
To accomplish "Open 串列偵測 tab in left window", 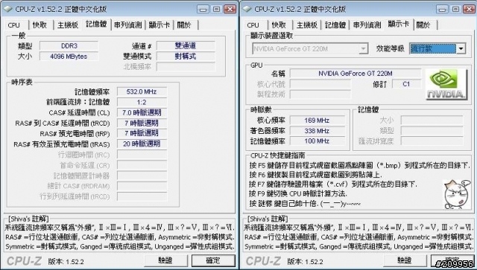I will [128, 25].
